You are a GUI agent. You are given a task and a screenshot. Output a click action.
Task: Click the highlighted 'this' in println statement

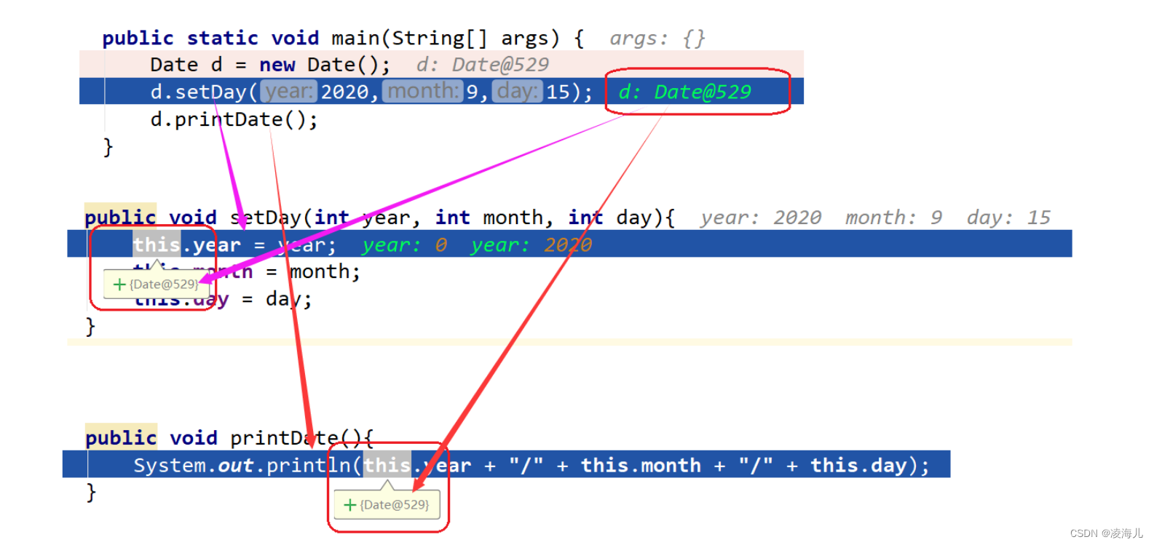(x=387, y=466)
